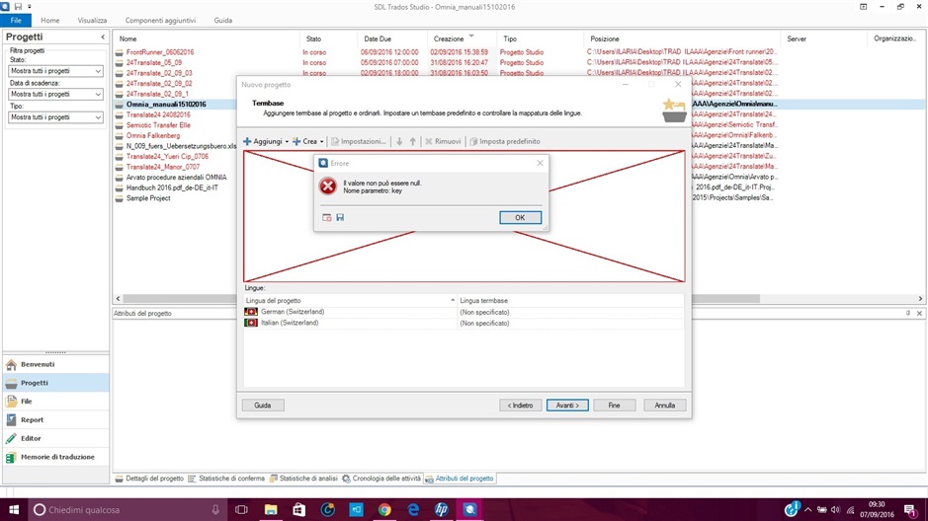928x521 pixels.
Task: Click the HP icon on the taskbar
Action: [x=442, y=509]
